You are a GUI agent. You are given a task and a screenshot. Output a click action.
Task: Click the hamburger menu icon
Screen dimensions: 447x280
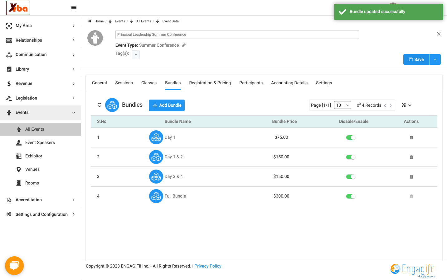pos(74,8)
